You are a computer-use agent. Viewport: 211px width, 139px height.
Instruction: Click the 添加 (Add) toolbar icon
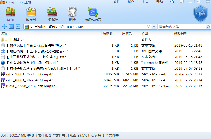tap(10, 14)
